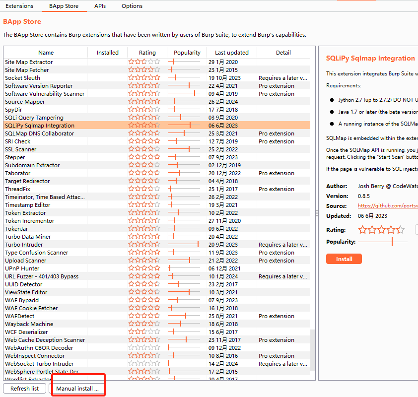This screenshot has width=418, height=397.
Task: Rate SQLiPy with the fifth star
Action: click(401, 229)
